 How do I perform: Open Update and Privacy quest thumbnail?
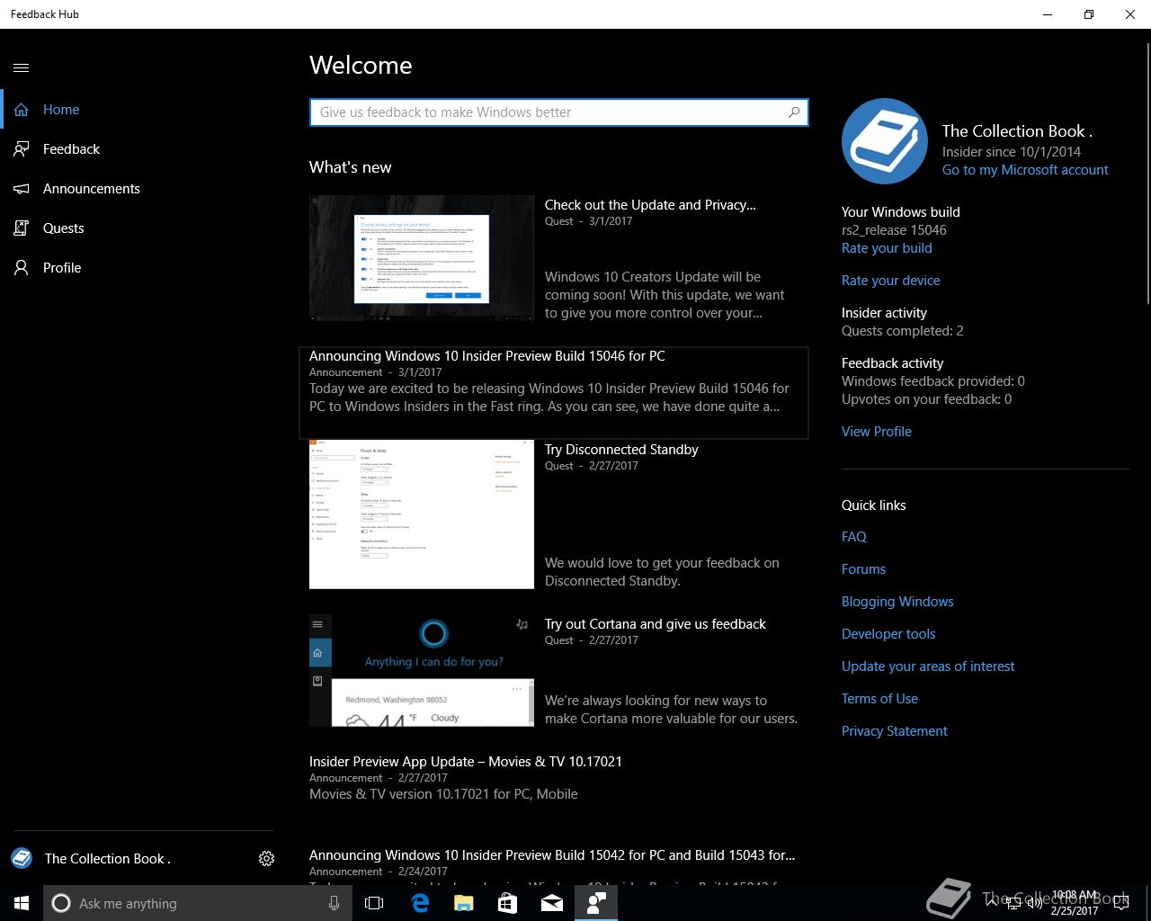pyautogui.click(x=422, y=258)
